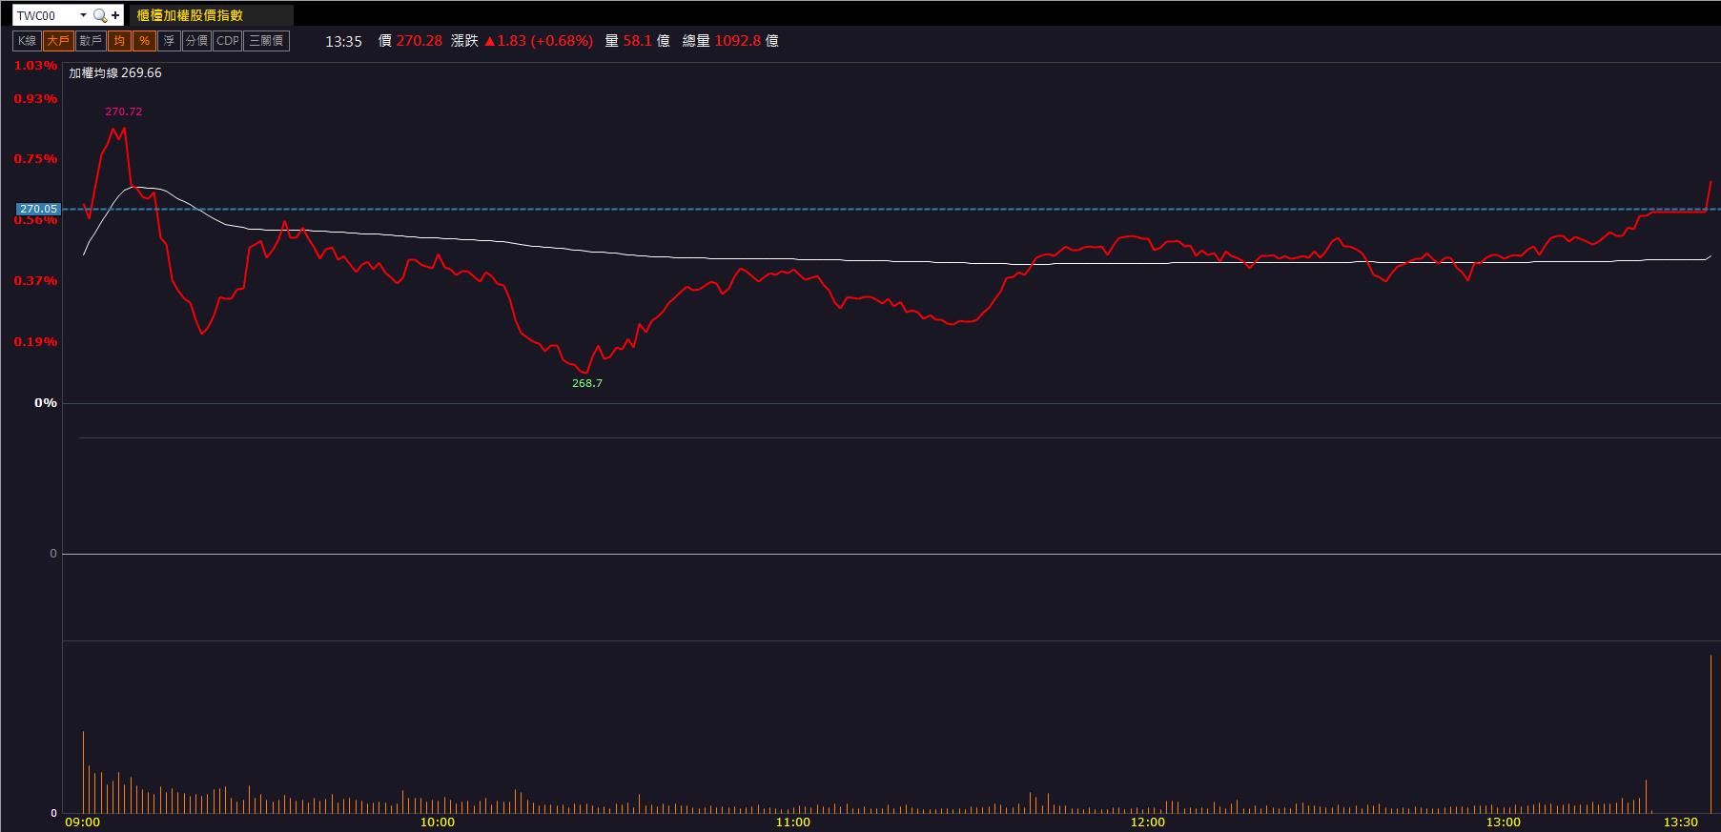Toggle the 大戶 indicator button off
This screenshot has width=1721, height=832.
[58, 41]
